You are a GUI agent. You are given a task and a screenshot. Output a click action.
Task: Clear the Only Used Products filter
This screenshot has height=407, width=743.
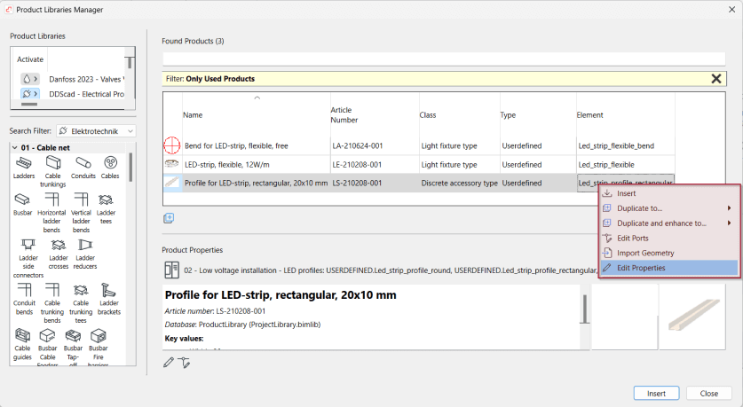(716, 78)
